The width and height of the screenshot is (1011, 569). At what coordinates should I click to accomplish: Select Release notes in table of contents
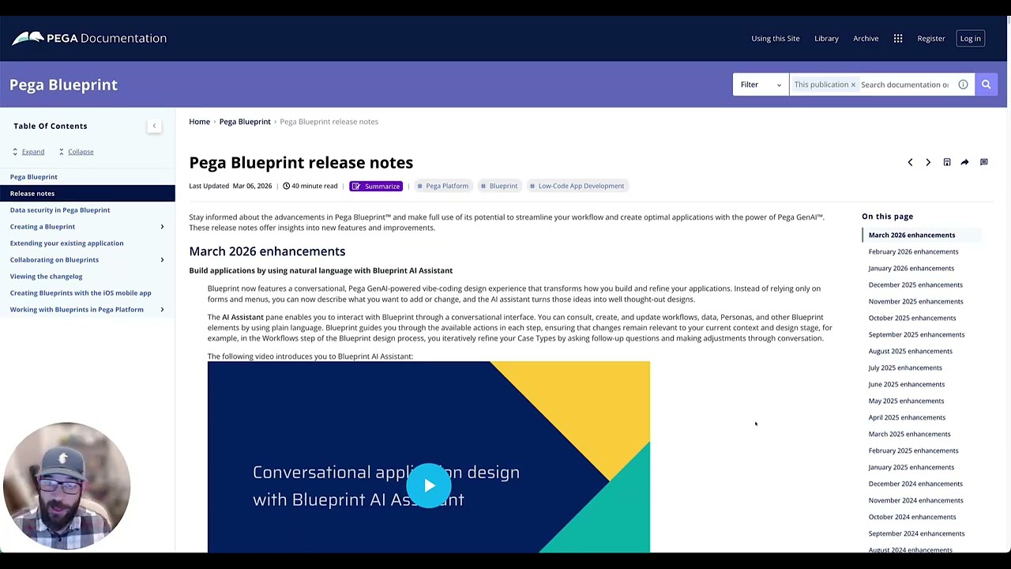coord(87,194)
